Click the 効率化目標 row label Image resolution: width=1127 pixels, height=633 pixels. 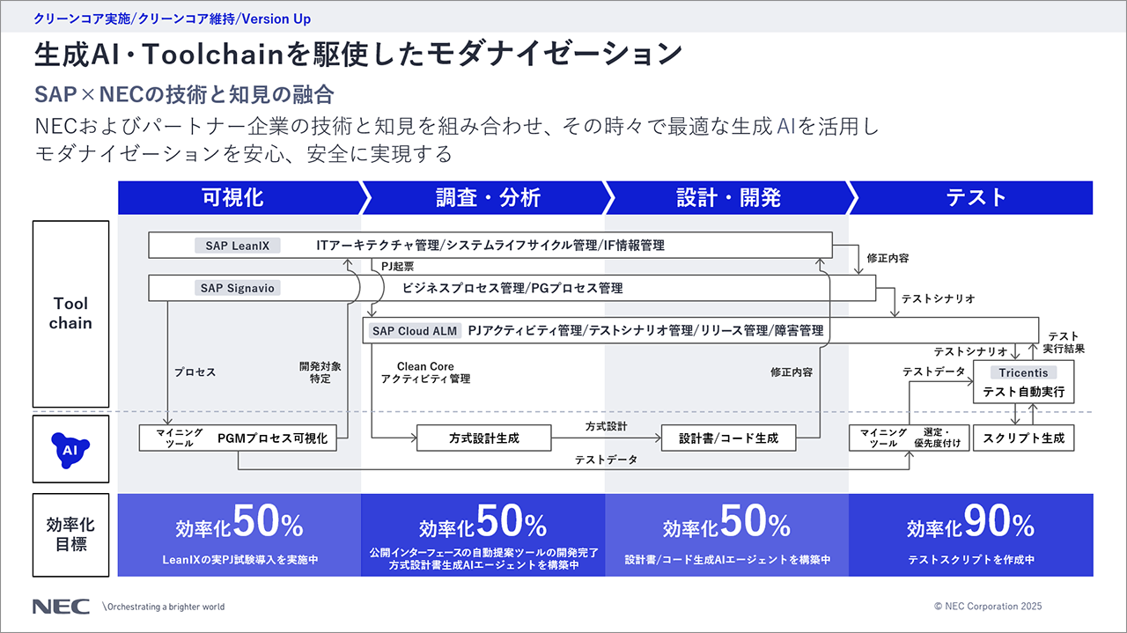click(x=70, y=534)
